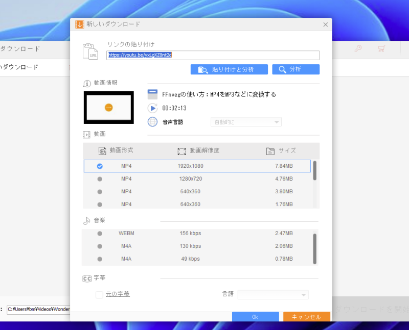Click the key registration icon
This screenshot has height=330, width=409.
pyautogui.click(x=358, y=49)
